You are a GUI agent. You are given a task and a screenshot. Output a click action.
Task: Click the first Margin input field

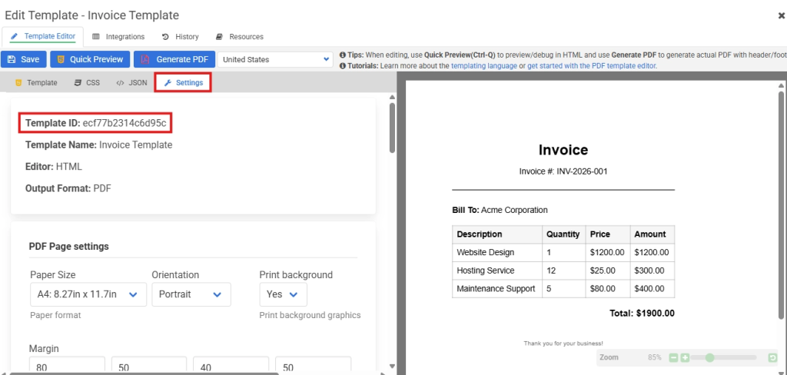pyautogui.click(x=67, y=367)
